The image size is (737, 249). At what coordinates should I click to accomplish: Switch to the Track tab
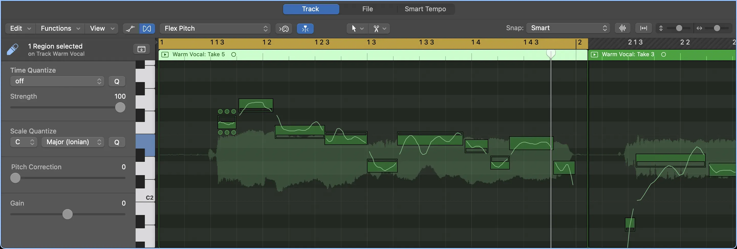tap(311, 9)
